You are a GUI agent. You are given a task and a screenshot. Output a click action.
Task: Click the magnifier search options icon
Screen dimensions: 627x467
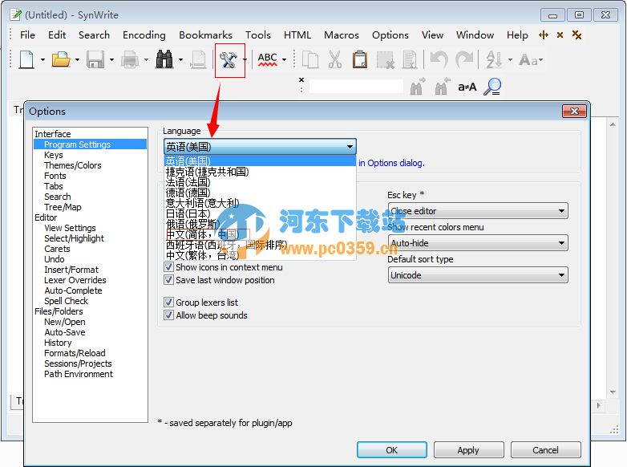click(x=492, y=87)
